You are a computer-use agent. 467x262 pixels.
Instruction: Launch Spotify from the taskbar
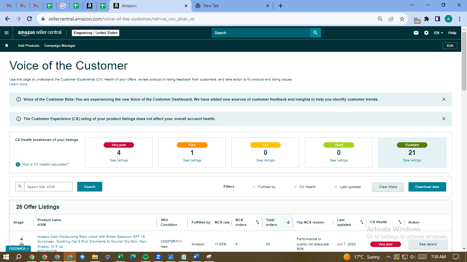146,257
